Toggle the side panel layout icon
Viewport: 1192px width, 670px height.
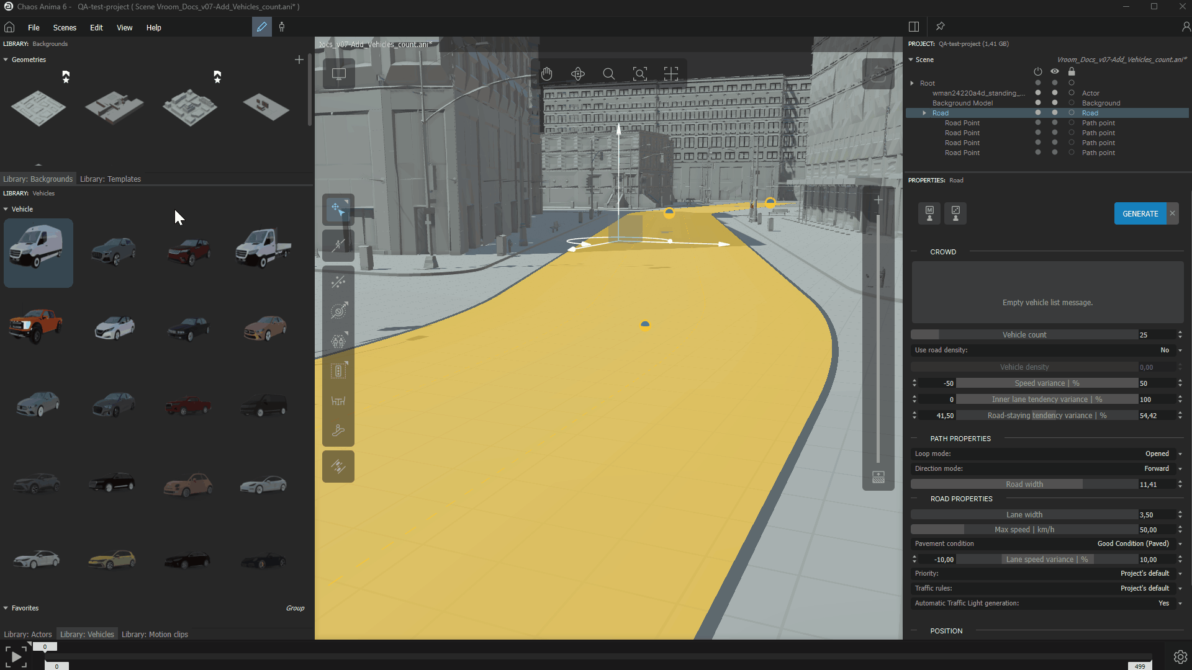(914, 27)
